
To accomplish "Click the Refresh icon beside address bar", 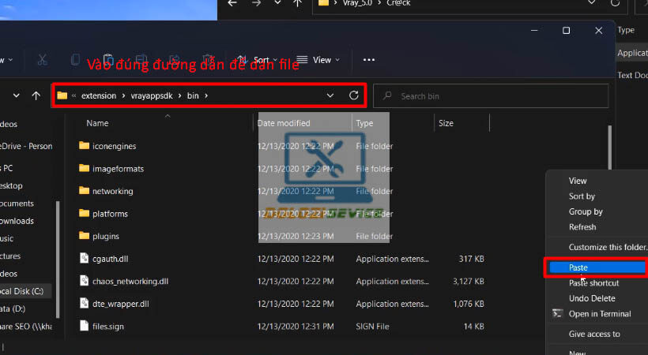I will click(353, 95).
